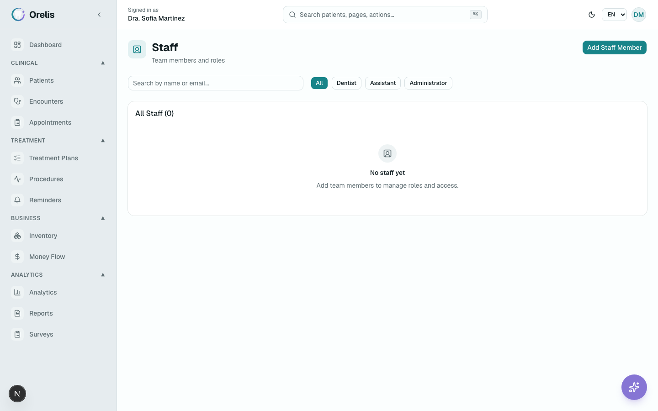Open the Appointments clipboard icon
Viewport: 658px width, 411px height.
click(x=17, y=122)
